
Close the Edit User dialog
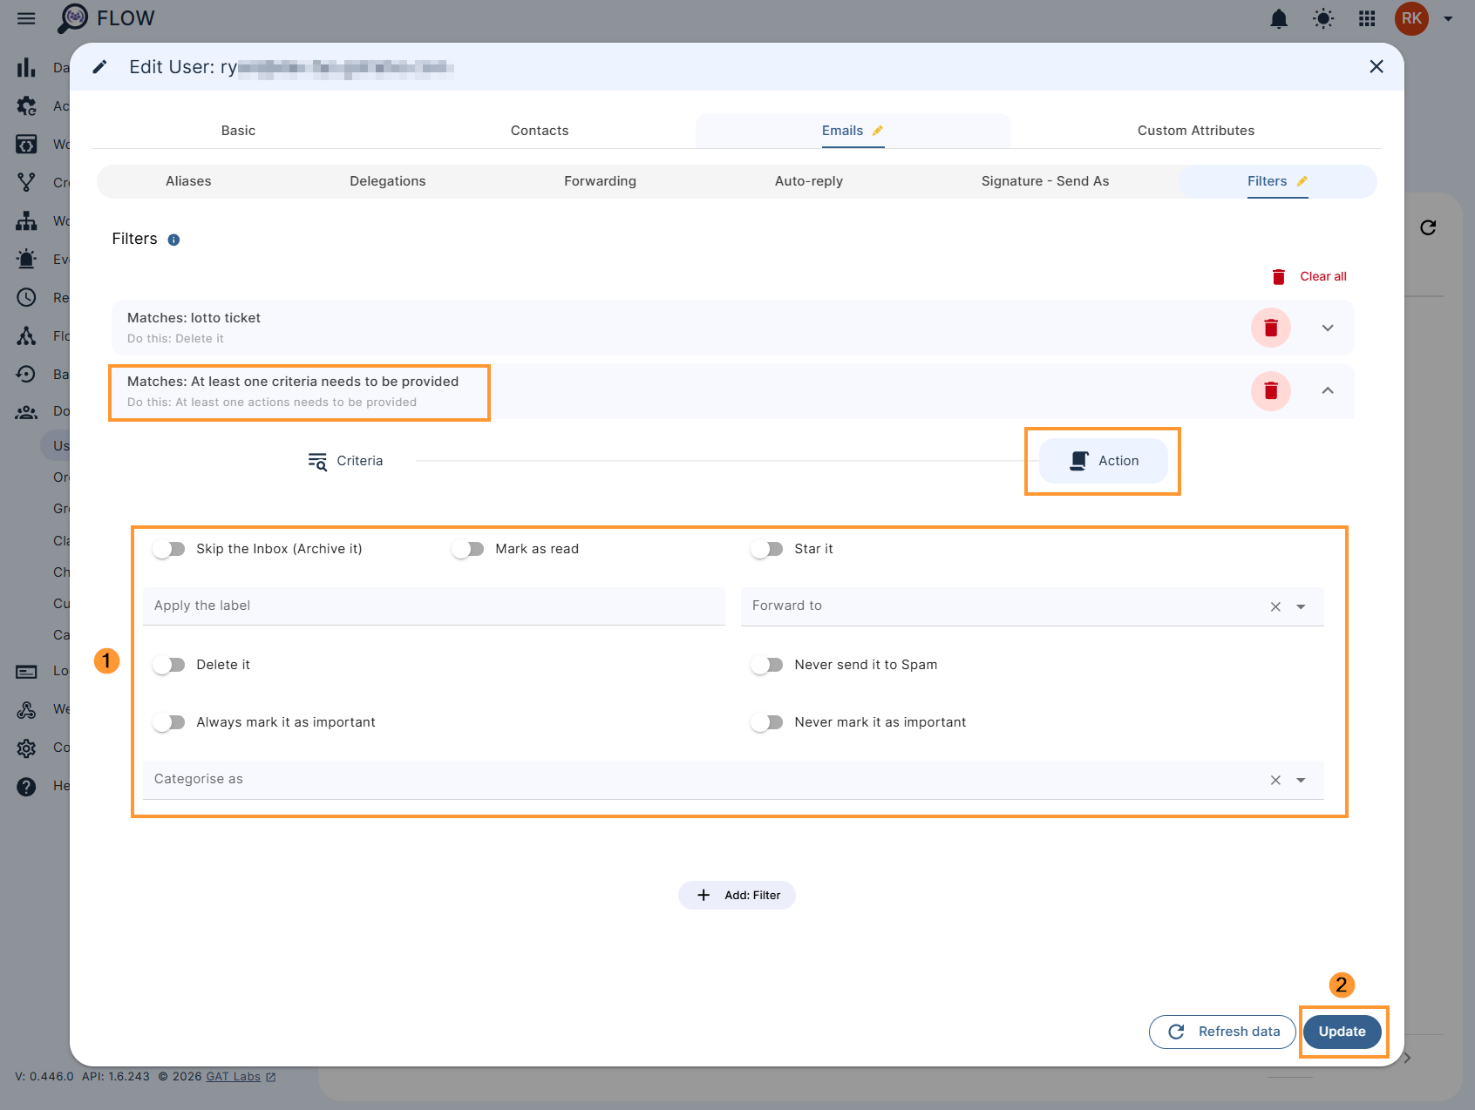tap(1376, 66)
